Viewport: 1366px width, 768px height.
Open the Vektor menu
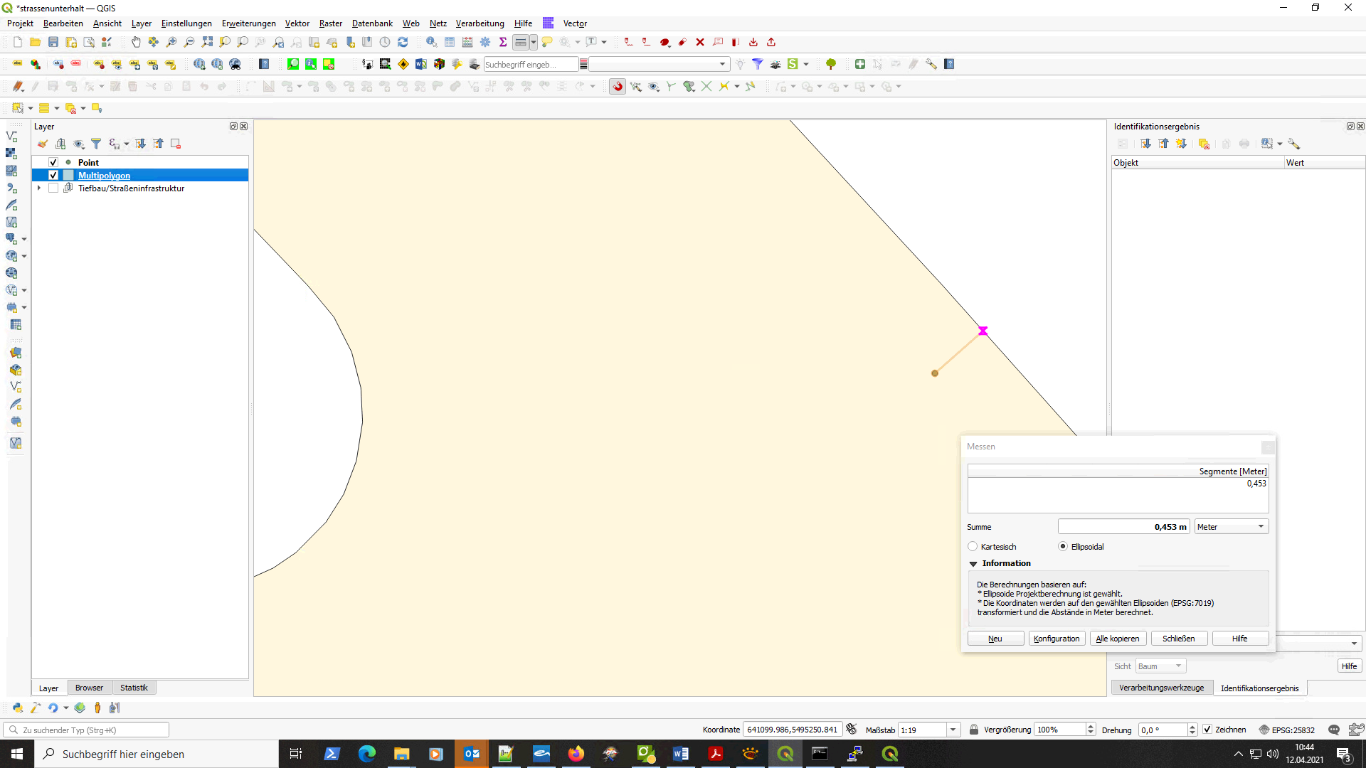(x=297, y=23)
